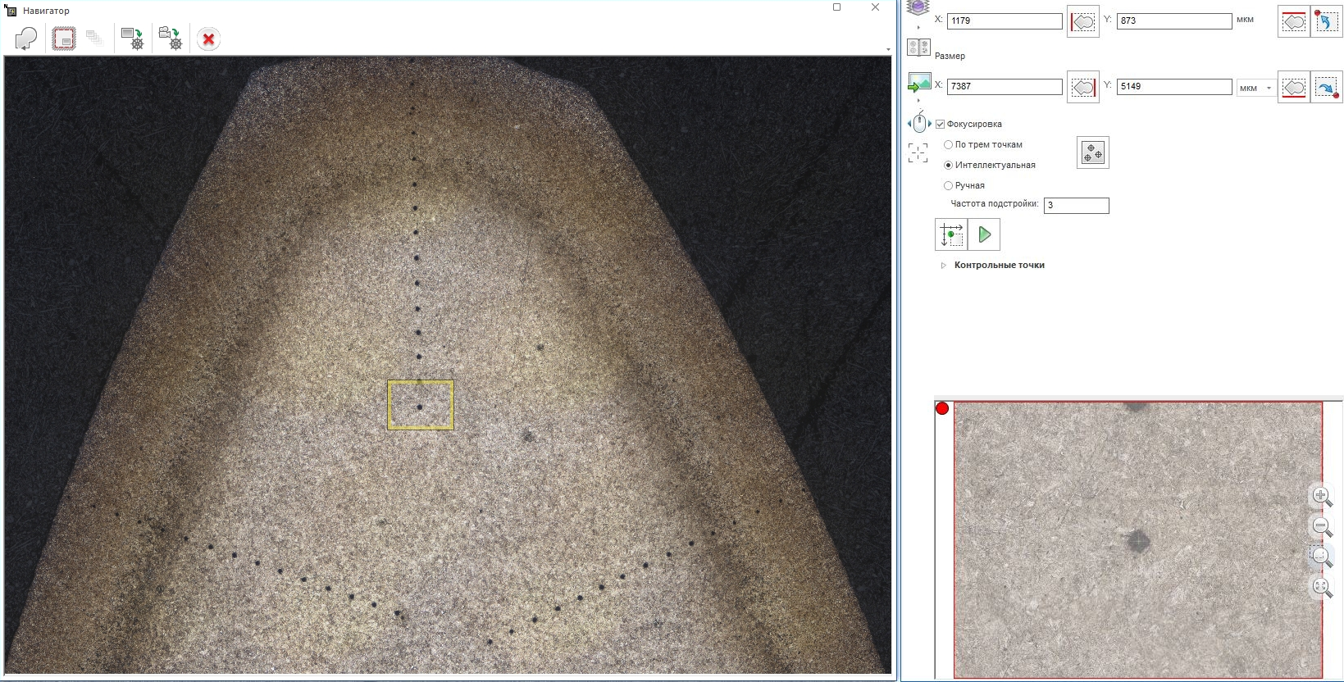This screenshot has width=1344, height=682.
Task: Fit preview image to window
Action: tap(1321, 587)
